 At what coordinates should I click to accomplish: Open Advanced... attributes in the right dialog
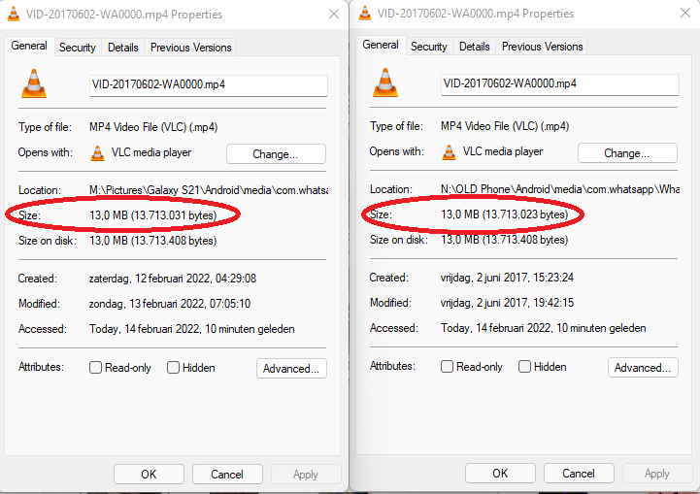(x=643, y=368)
